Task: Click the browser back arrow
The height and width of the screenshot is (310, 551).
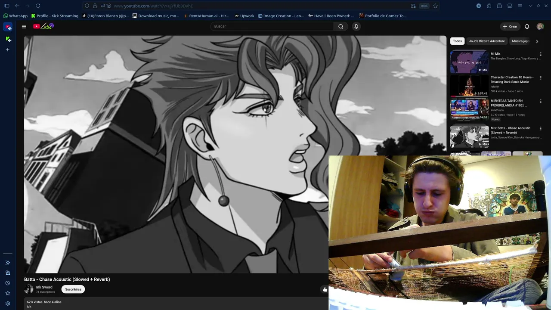Action: pyautogui.click(x=17, y=6)
